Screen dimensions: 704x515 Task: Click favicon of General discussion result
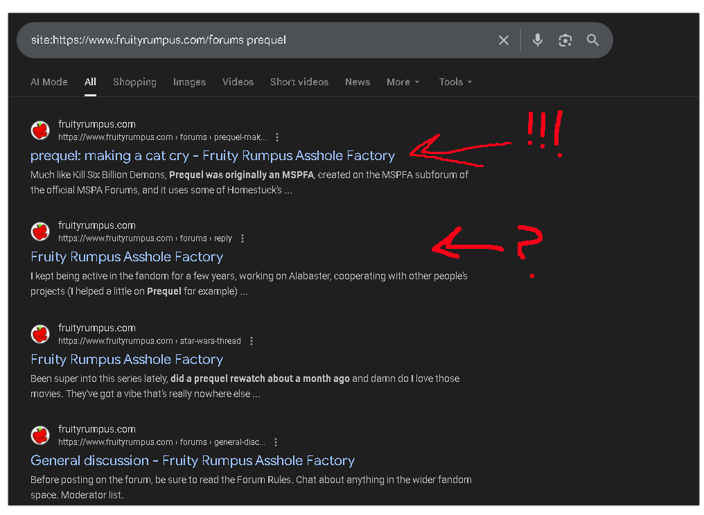(40, 435)
